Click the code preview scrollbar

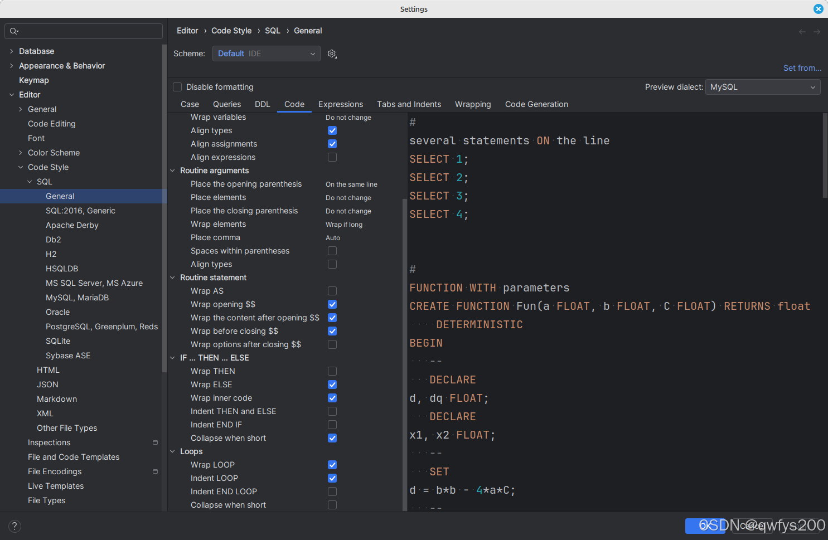pyautogui.click(x=825, y=155)
